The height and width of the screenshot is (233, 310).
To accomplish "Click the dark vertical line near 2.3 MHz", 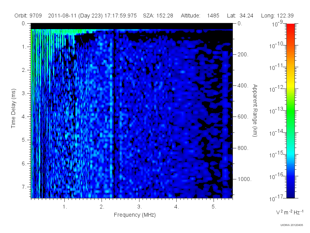I will (114, 114).
